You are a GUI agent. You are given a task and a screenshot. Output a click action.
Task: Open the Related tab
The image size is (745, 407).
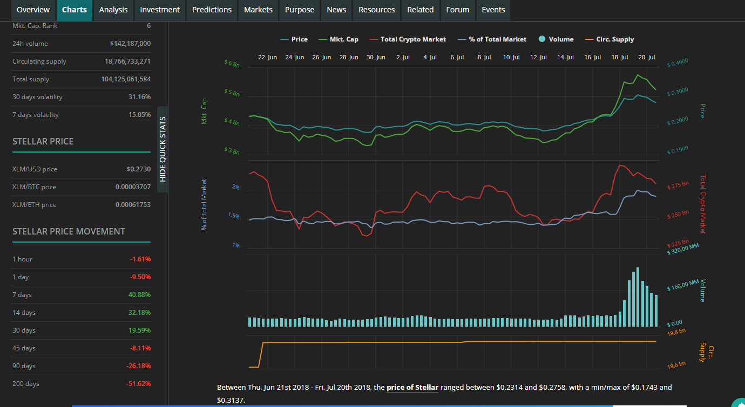point(421,10)
